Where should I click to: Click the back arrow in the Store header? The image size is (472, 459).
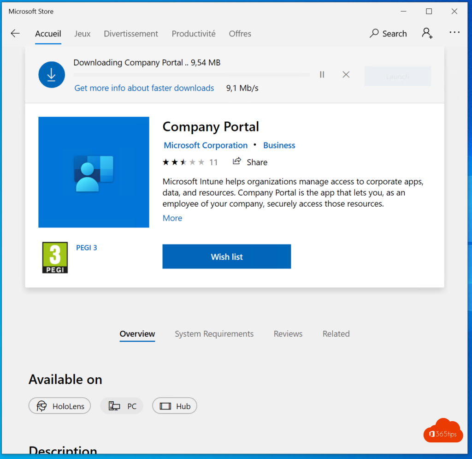[15, 33]
